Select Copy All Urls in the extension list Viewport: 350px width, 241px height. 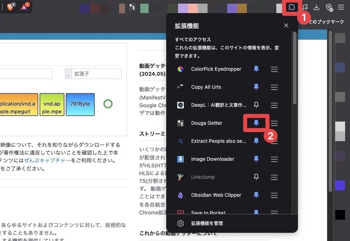[x=206, y=87]
